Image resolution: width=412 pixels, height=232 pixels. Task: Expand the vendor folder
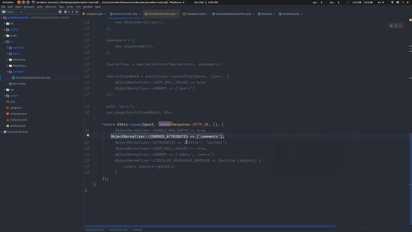(x=5, y=96)
